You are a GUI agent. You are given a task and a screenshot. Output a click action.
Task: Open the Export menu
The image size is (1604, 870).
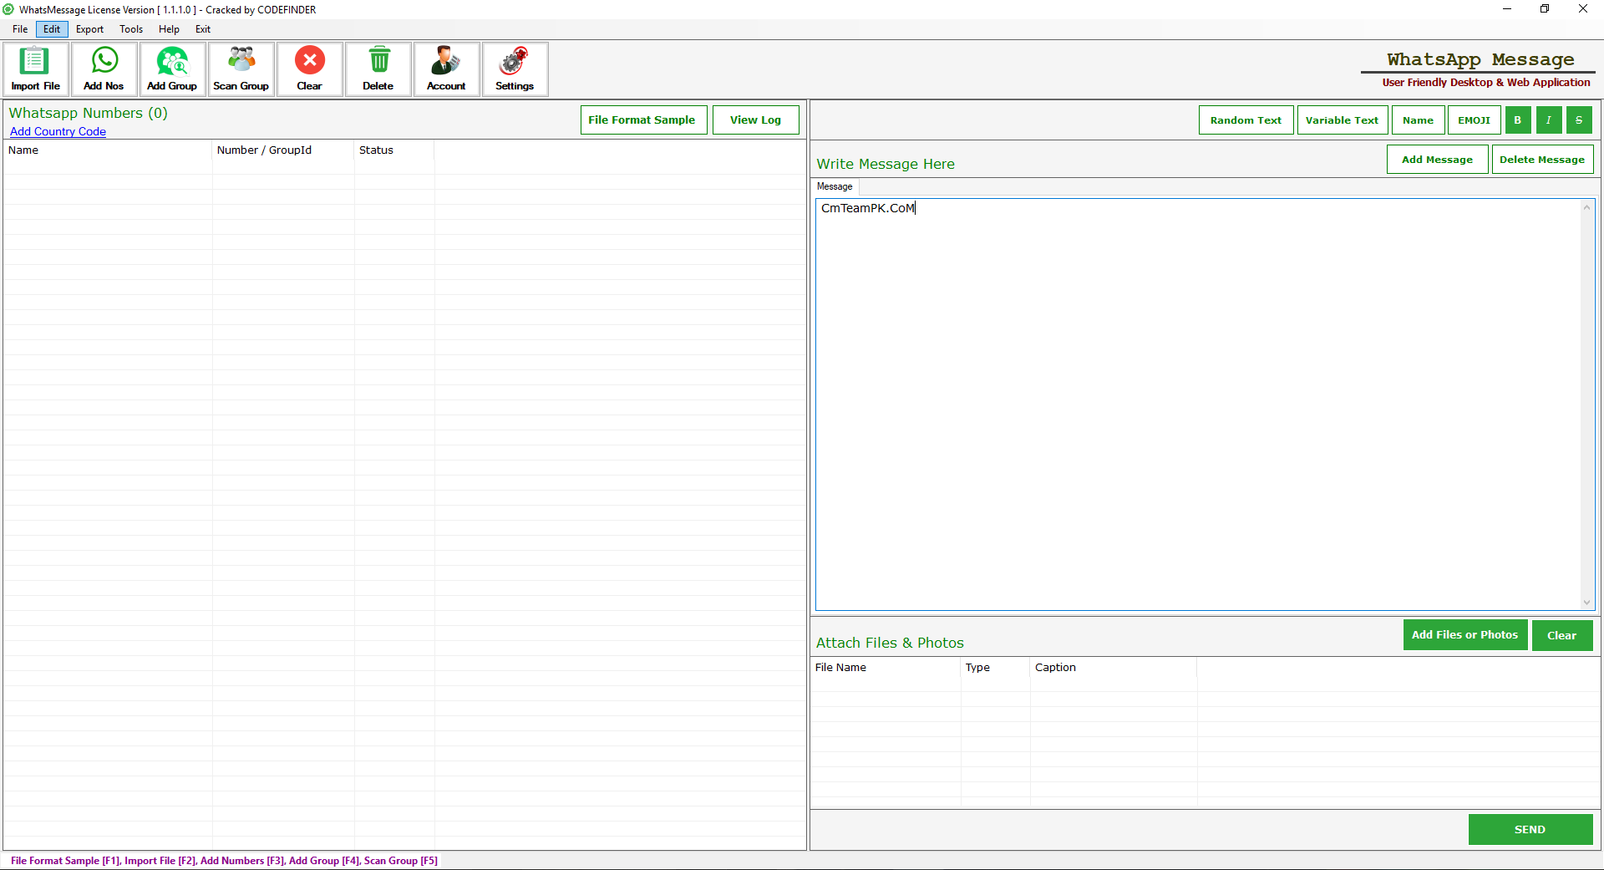[x=89, y=29]
